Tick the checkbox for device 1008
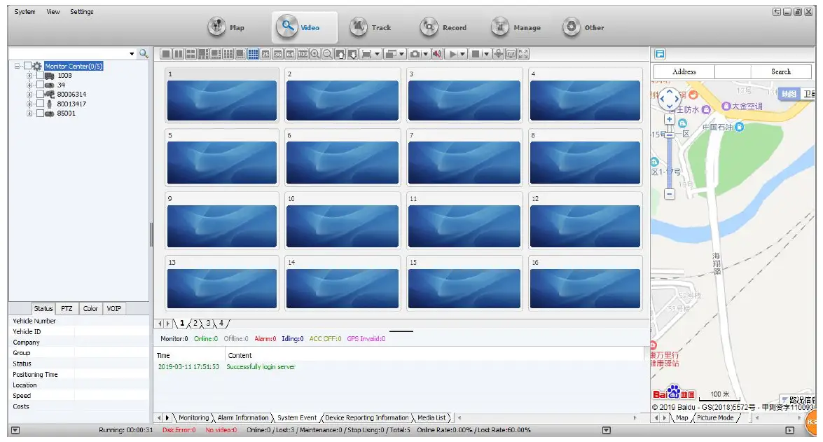 (x=40, y=76)
